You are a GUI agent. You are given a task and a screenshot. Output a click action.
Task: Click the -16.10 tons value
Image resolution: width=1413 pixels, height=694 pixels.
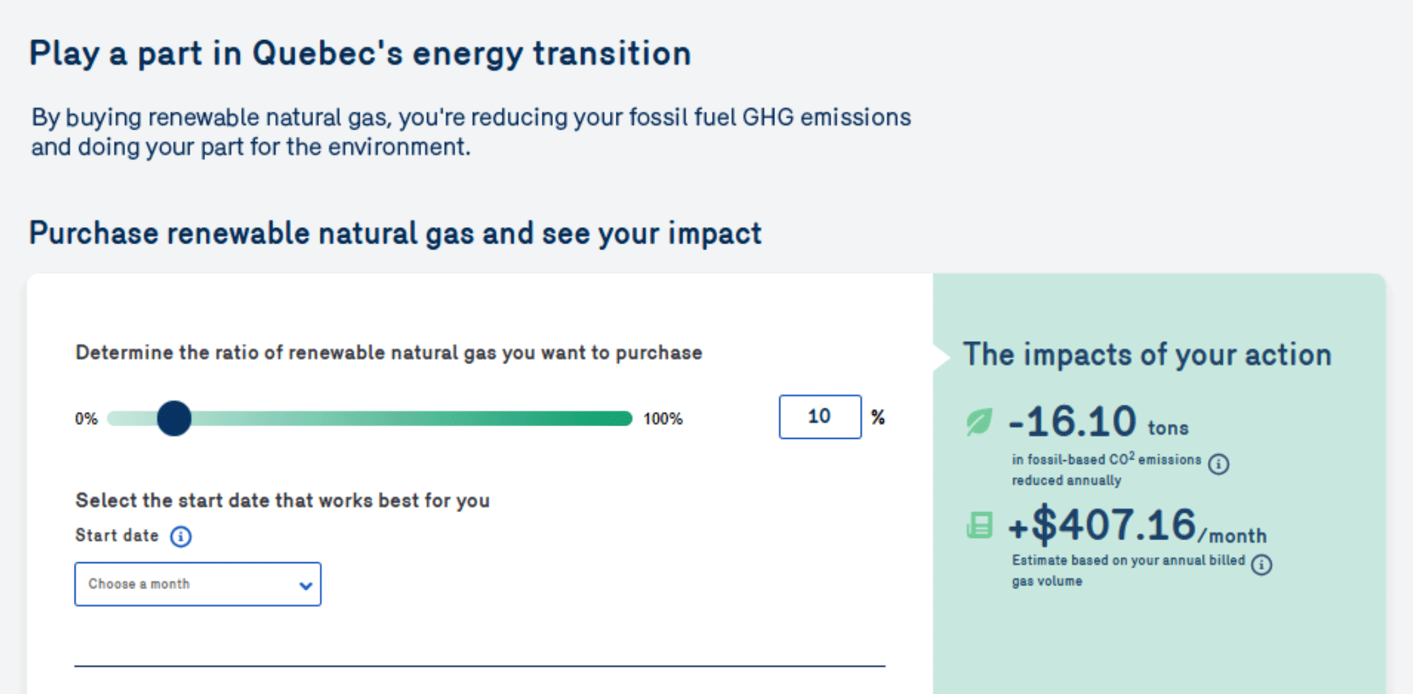(x=1099, y=422)
